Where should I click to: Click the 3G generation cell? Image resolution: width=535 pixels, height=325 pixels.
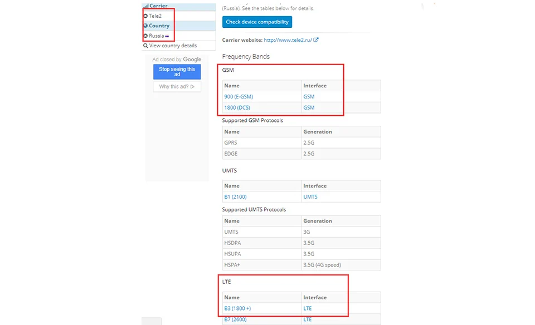click(x=341, y=232)
